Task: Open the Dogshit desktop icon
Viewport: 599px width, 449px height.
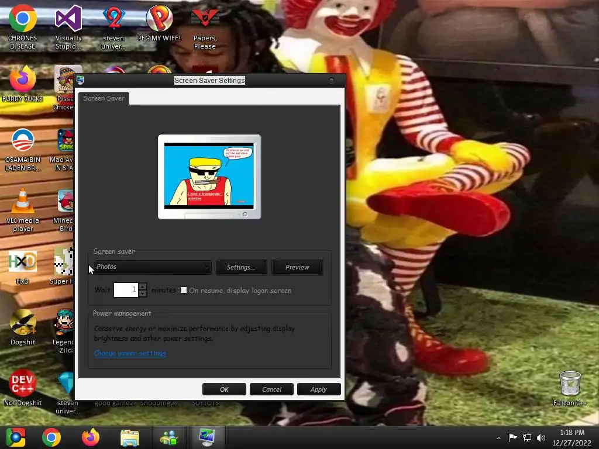Action: tap(23, 327)
